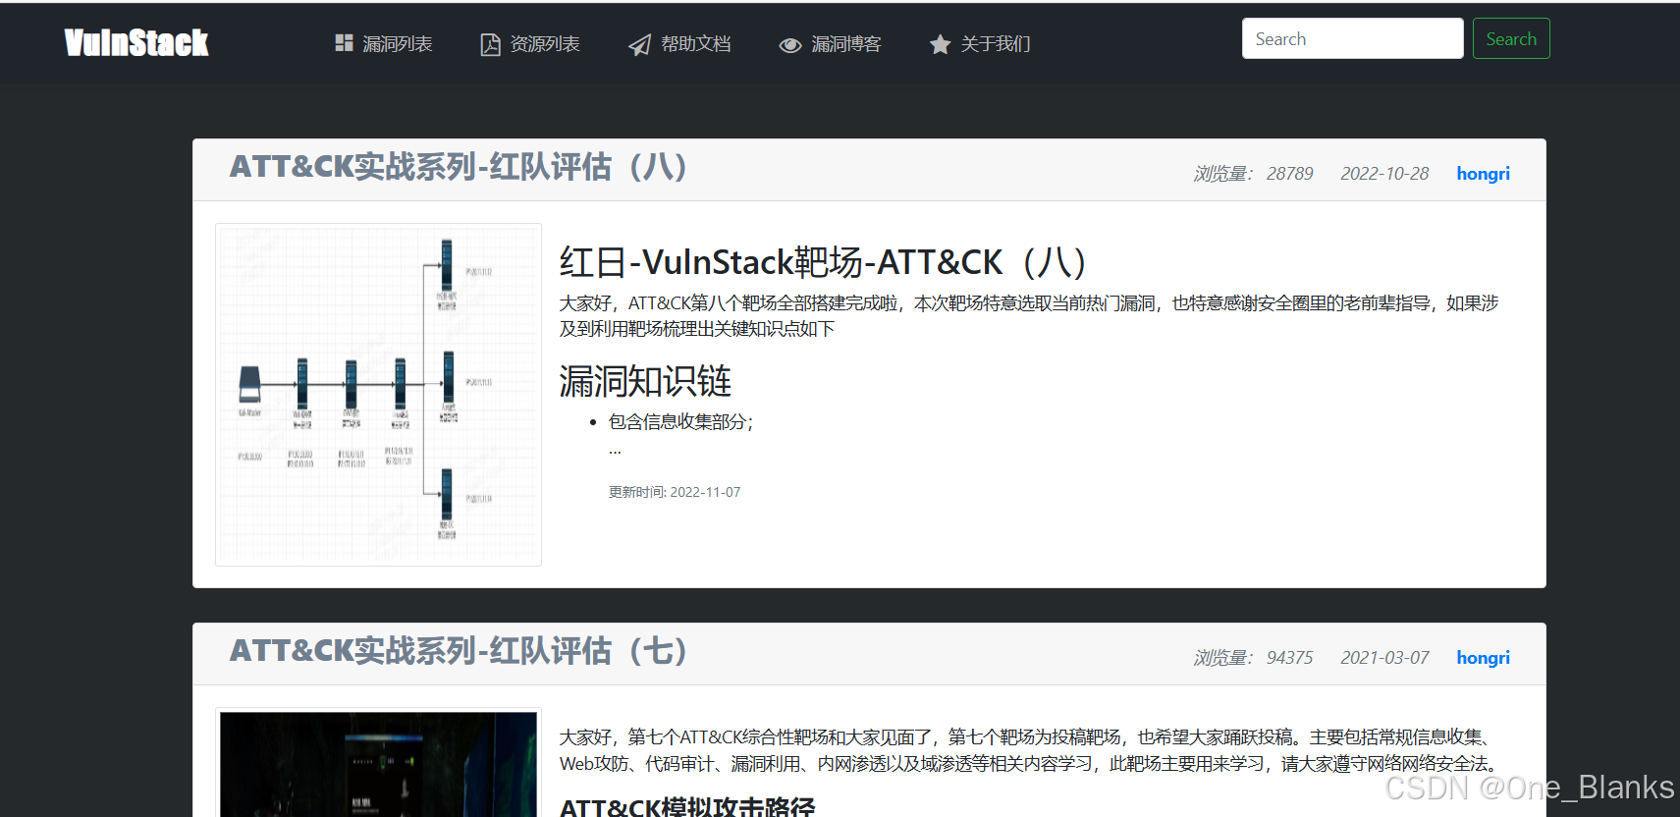Click date 2021-03-07
The height and width of the screenshot is (817, 1680).
coord(1384,658)
